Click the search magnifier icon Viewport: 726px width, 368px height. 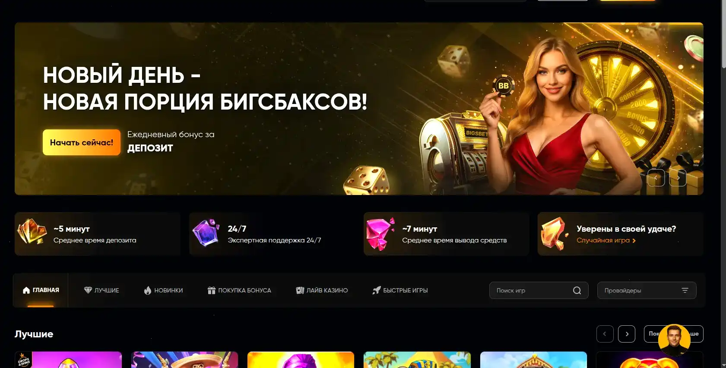pyautogui.click(x=577, y=290)
